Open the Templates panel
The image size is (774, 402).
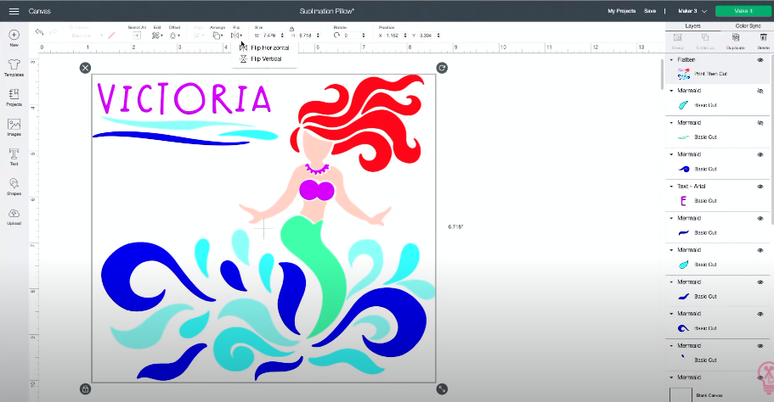14,68
